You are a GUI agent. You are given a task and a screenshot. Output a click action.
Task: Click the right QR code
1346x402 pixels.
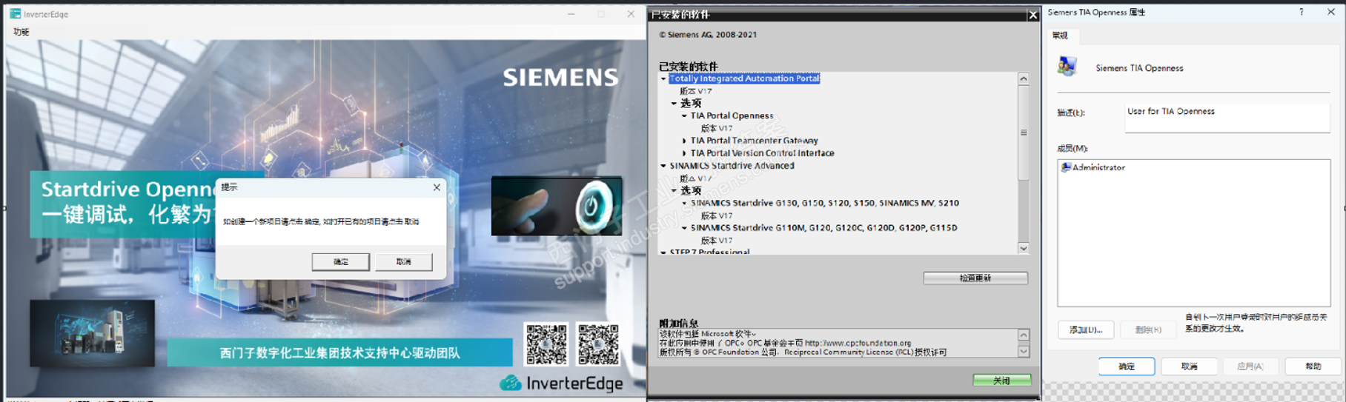pyautogui.click(x=598, y=344)
